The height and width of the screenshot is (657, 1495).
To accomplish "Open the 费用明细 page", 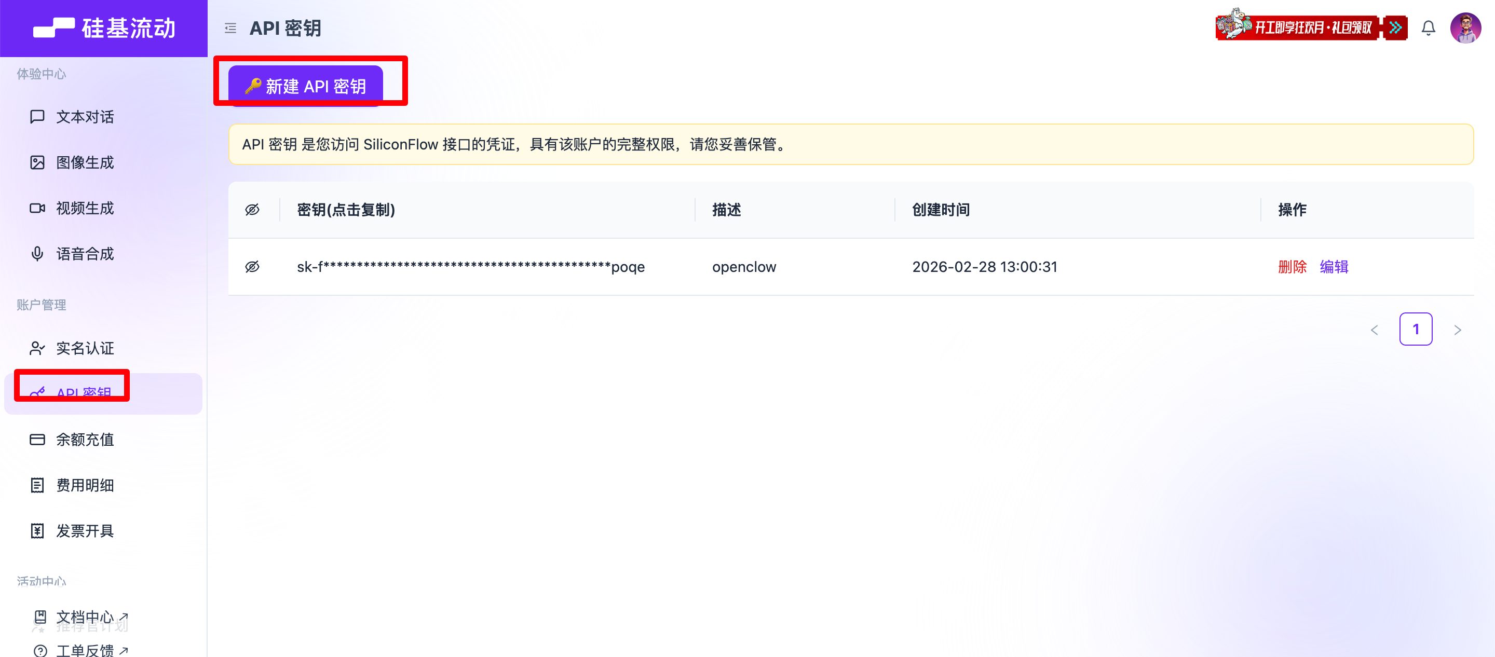I will click(x=85, y=485).
